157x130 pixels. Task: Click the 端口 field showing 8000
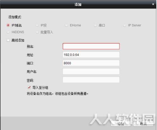click(91, 63)
